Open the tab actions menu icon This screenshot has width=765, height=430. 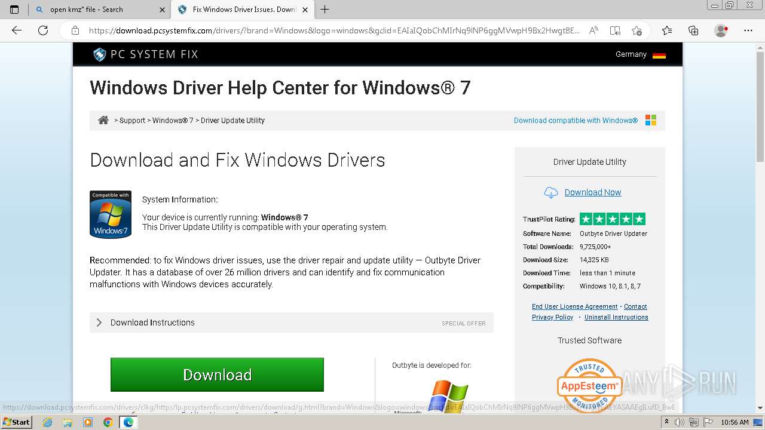[x=14, y=10]
